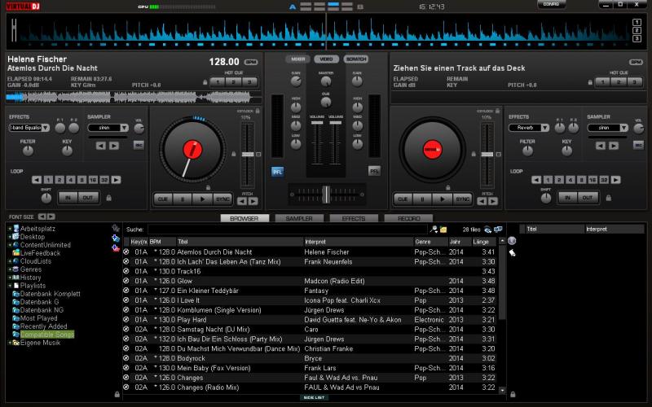
Task: Set left deck loop OUT point
Action: tap(88, 198)
